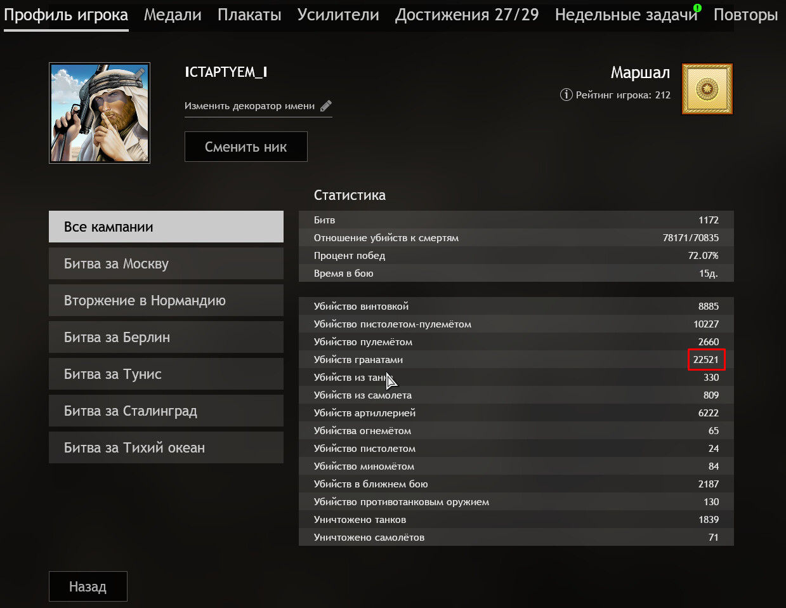786x608 pixels.
Task: Open the Усилители tab
Action: 338,15
